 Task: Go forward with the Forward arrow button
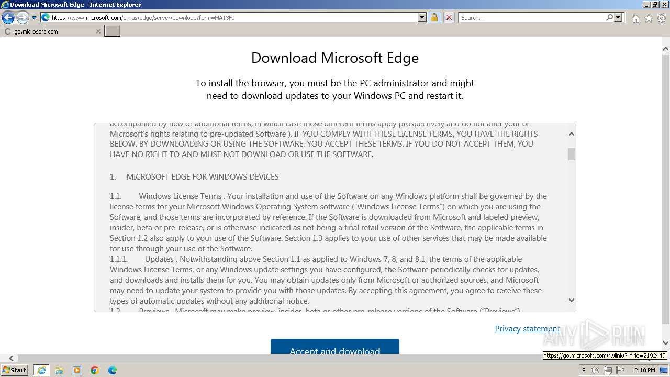23,17
